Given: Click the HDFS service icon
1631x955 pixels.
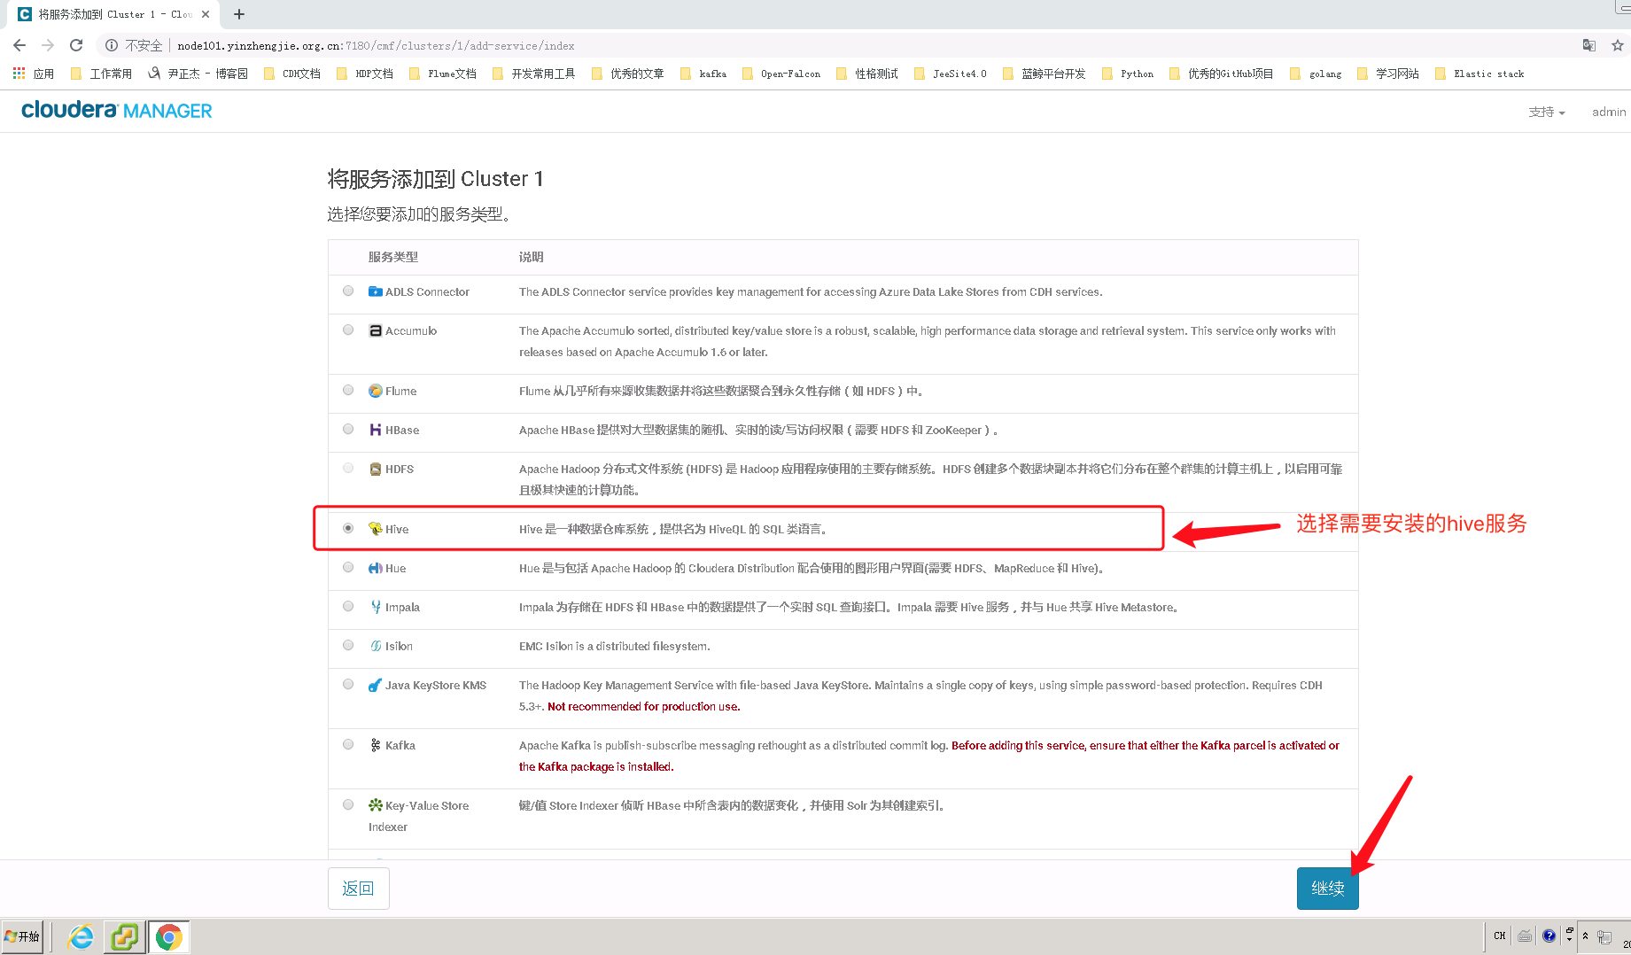Looking at the screenshot, I should pos(376,469).
